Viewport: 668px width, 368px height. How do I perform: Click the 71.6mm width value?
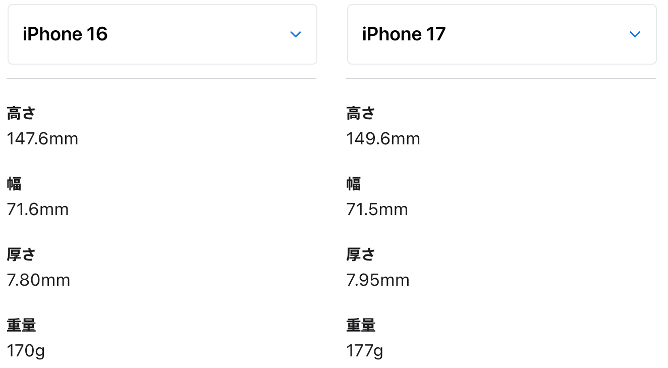(x=38, y=209)
